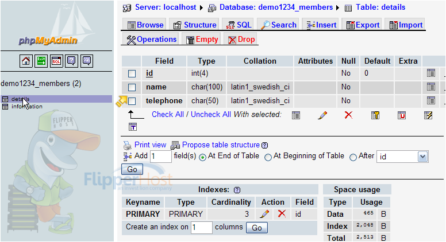
Task: Click With selected pencil change icon
Action: point(322,115)
